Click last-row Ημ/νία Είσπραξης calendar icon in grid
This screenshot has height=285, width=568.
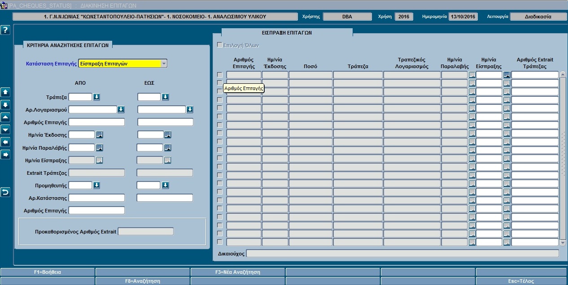point(507,242)
